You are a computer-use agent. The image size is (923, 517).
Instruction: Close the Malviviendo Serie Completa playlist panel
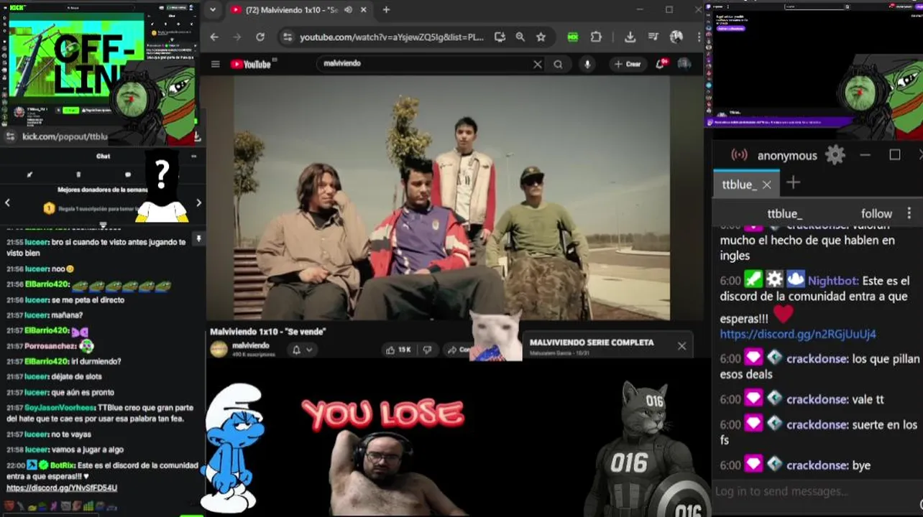[681, 346]
